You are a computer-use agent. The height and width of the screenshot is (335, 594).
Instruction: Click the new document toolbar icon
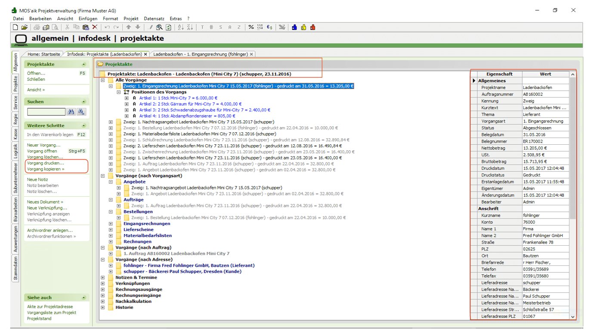tap(15, 27)
